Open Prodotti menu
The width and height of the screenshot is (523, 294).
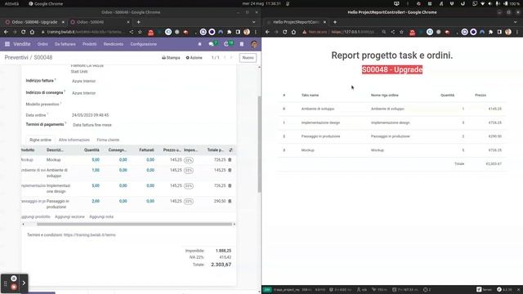[89, 44]
